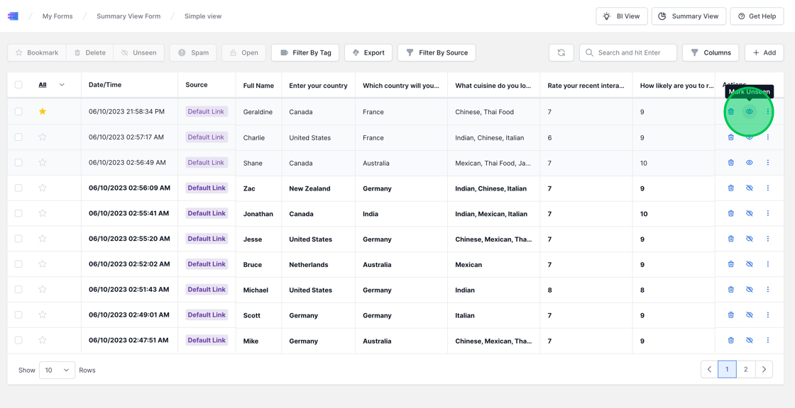Open more options menu for Shane's row

pos(767,163)
